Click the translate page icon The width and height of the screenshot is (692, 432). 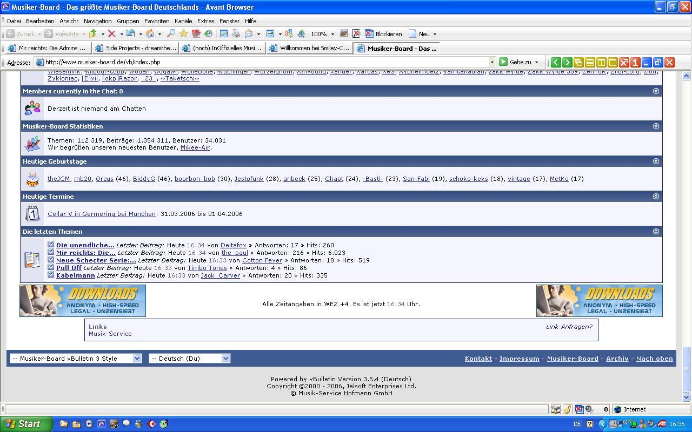(289, 33)
